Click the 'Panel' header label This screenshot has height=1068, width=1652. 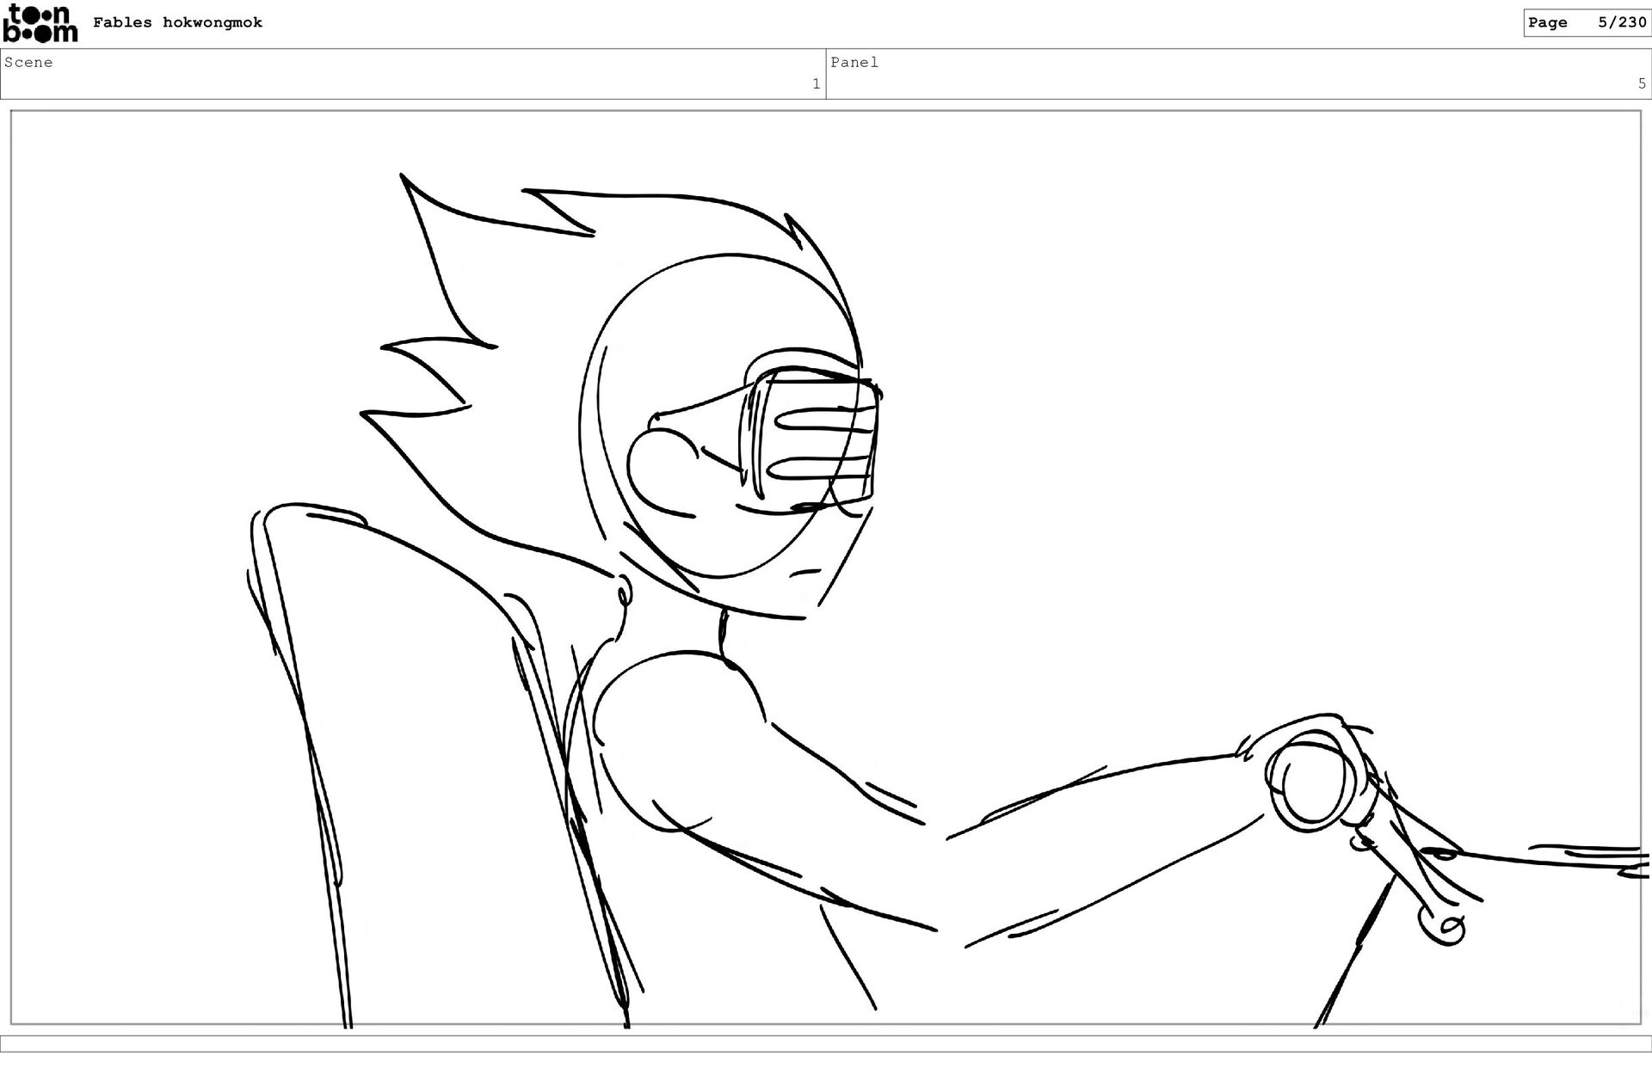[854, 62]
